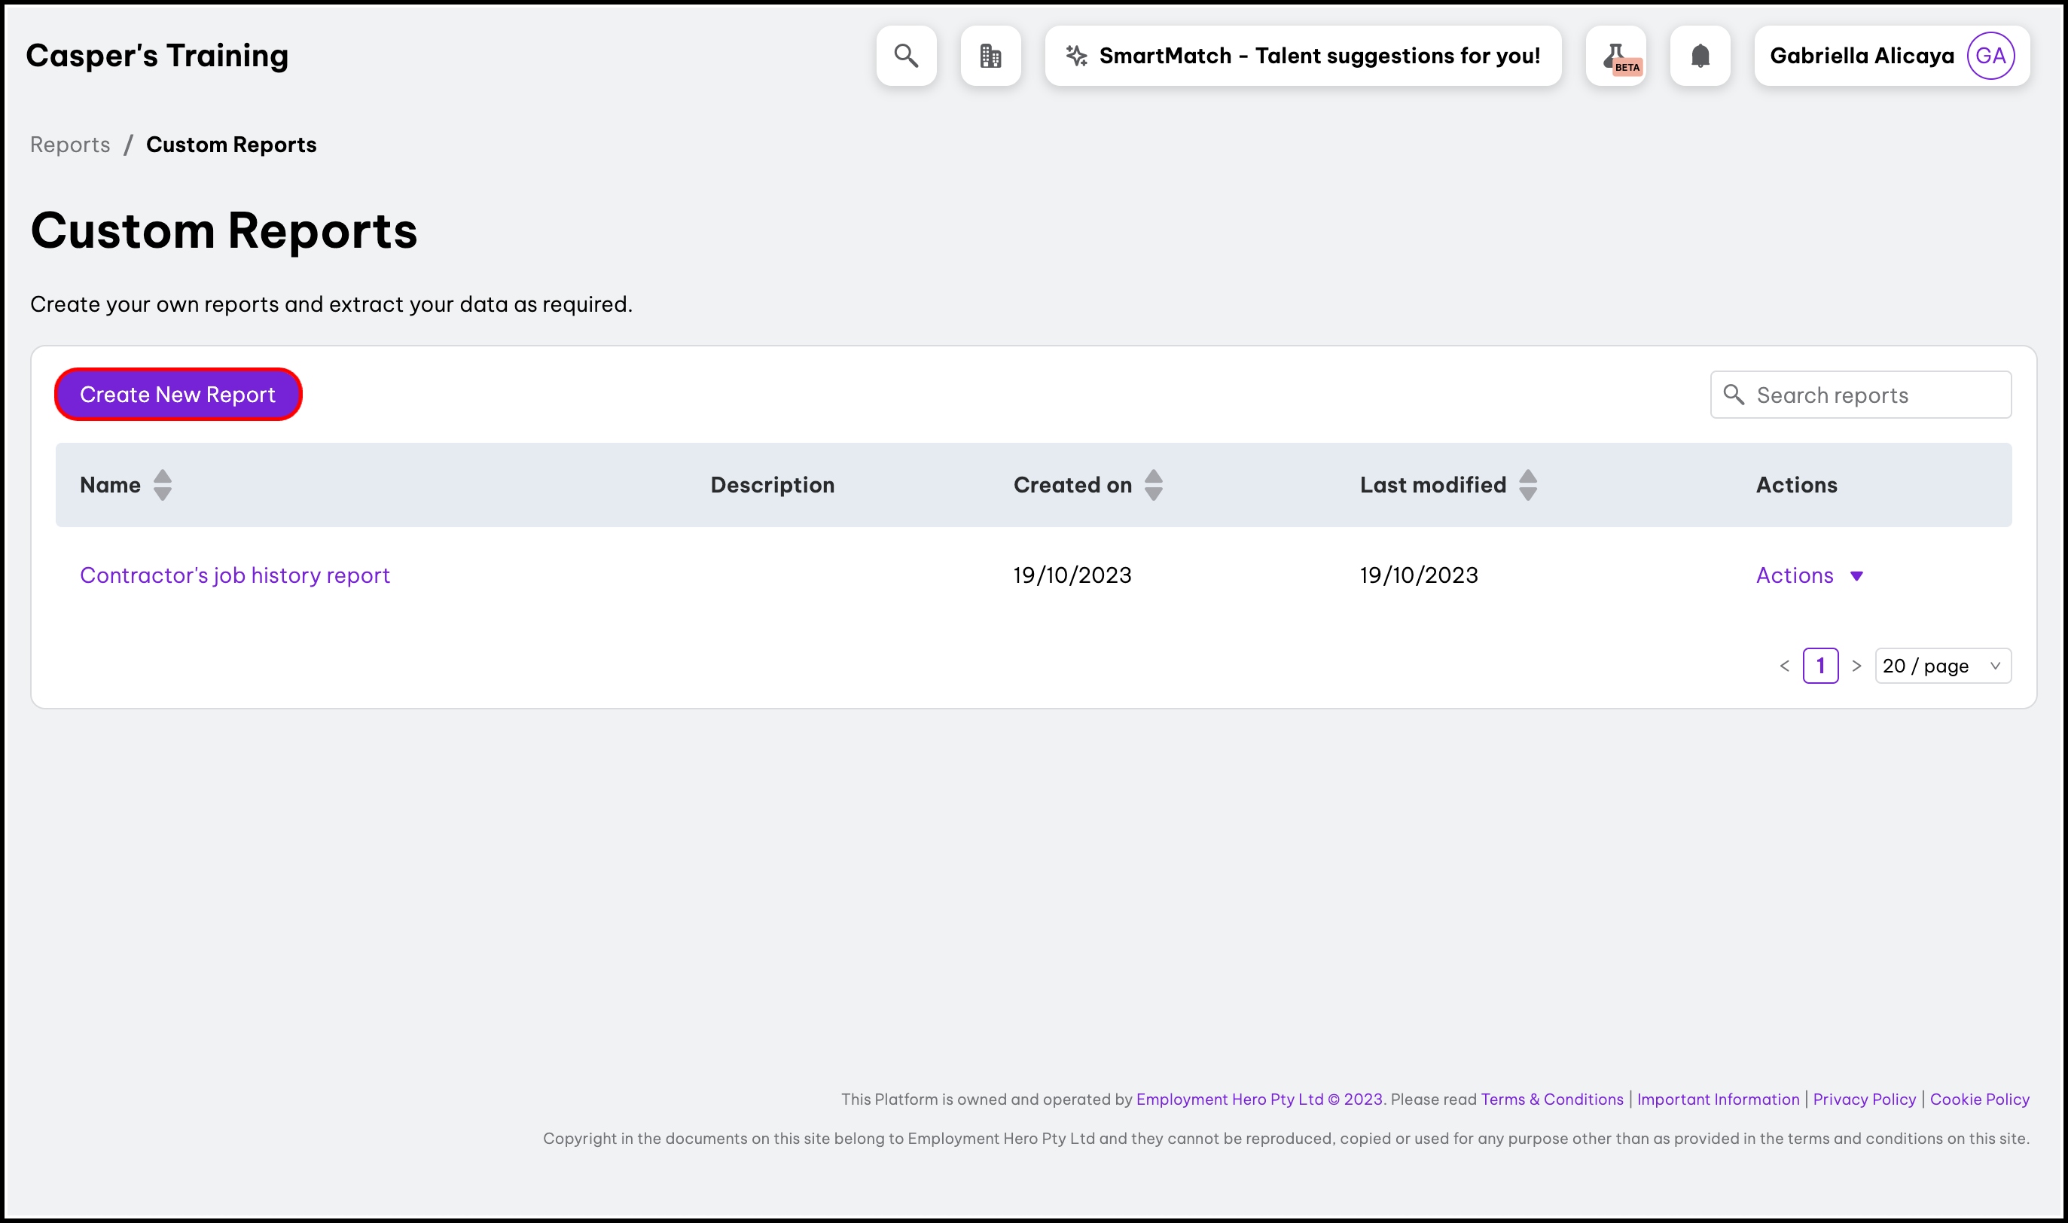This screenshot has width=2068, height=1223.
Task: Open the 20 / page size dropdown
Action: coord(1942,666)
